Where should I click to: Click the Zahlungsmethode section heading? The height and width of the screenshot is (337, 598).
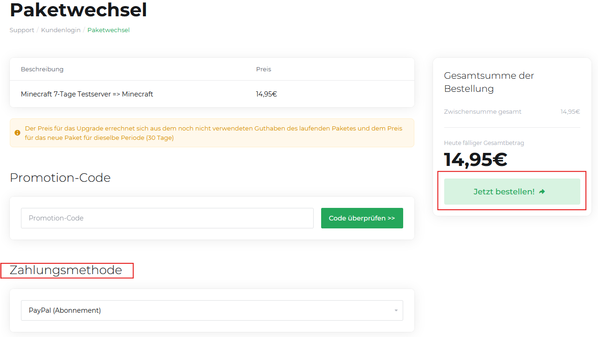[66, 270]
